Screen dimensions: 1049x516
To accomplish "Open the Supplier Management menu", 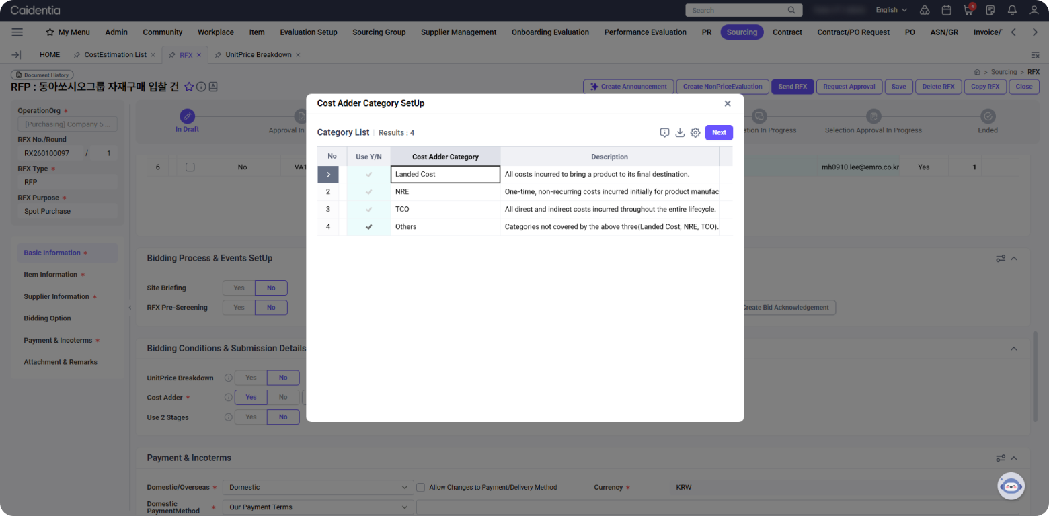I will (x=459, y=32).
